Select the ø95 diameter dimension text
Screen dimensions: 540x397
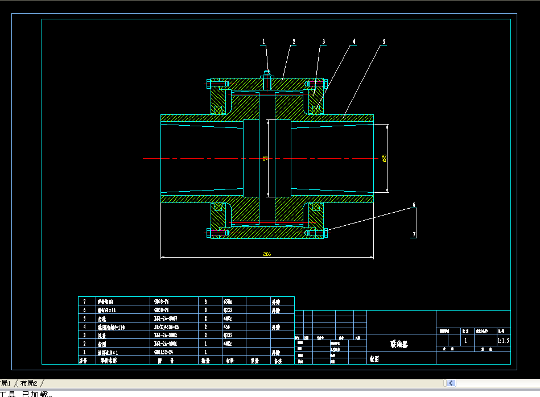[x=385, y=158]
